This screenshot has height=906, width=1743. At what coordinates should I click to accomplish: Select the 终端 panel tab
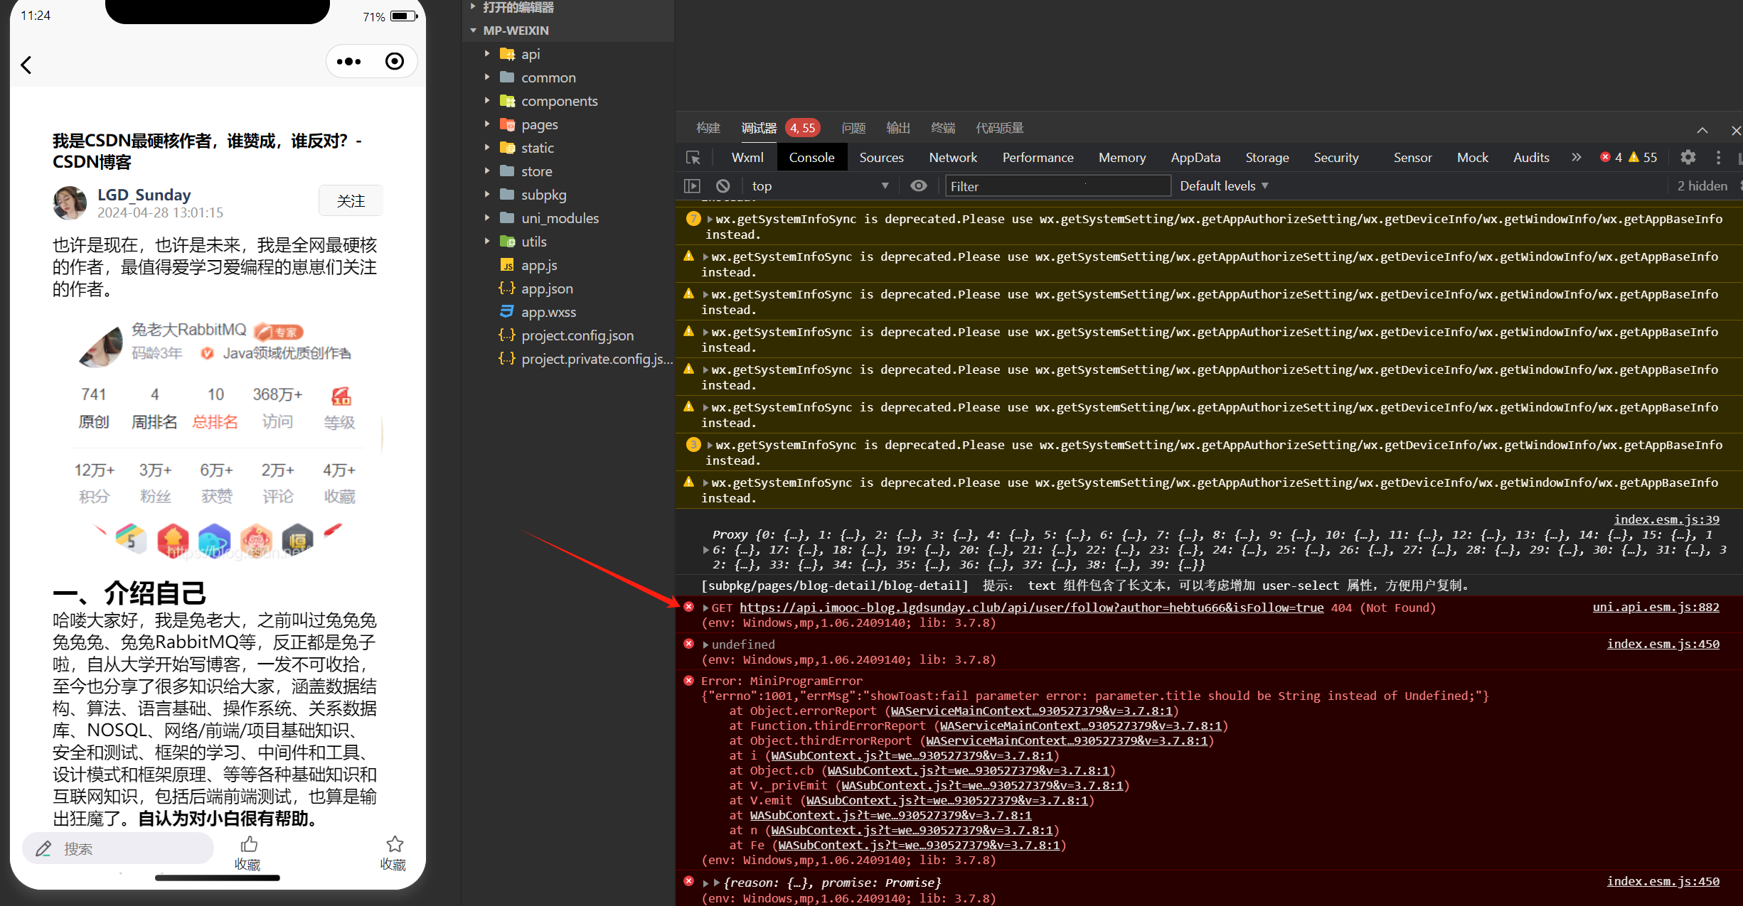943,128
